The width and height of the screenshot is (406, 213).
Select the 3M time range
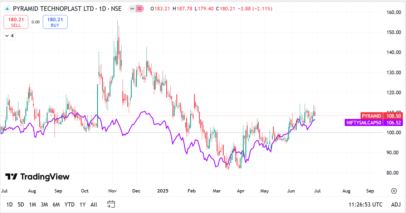(x=44, y=204)
